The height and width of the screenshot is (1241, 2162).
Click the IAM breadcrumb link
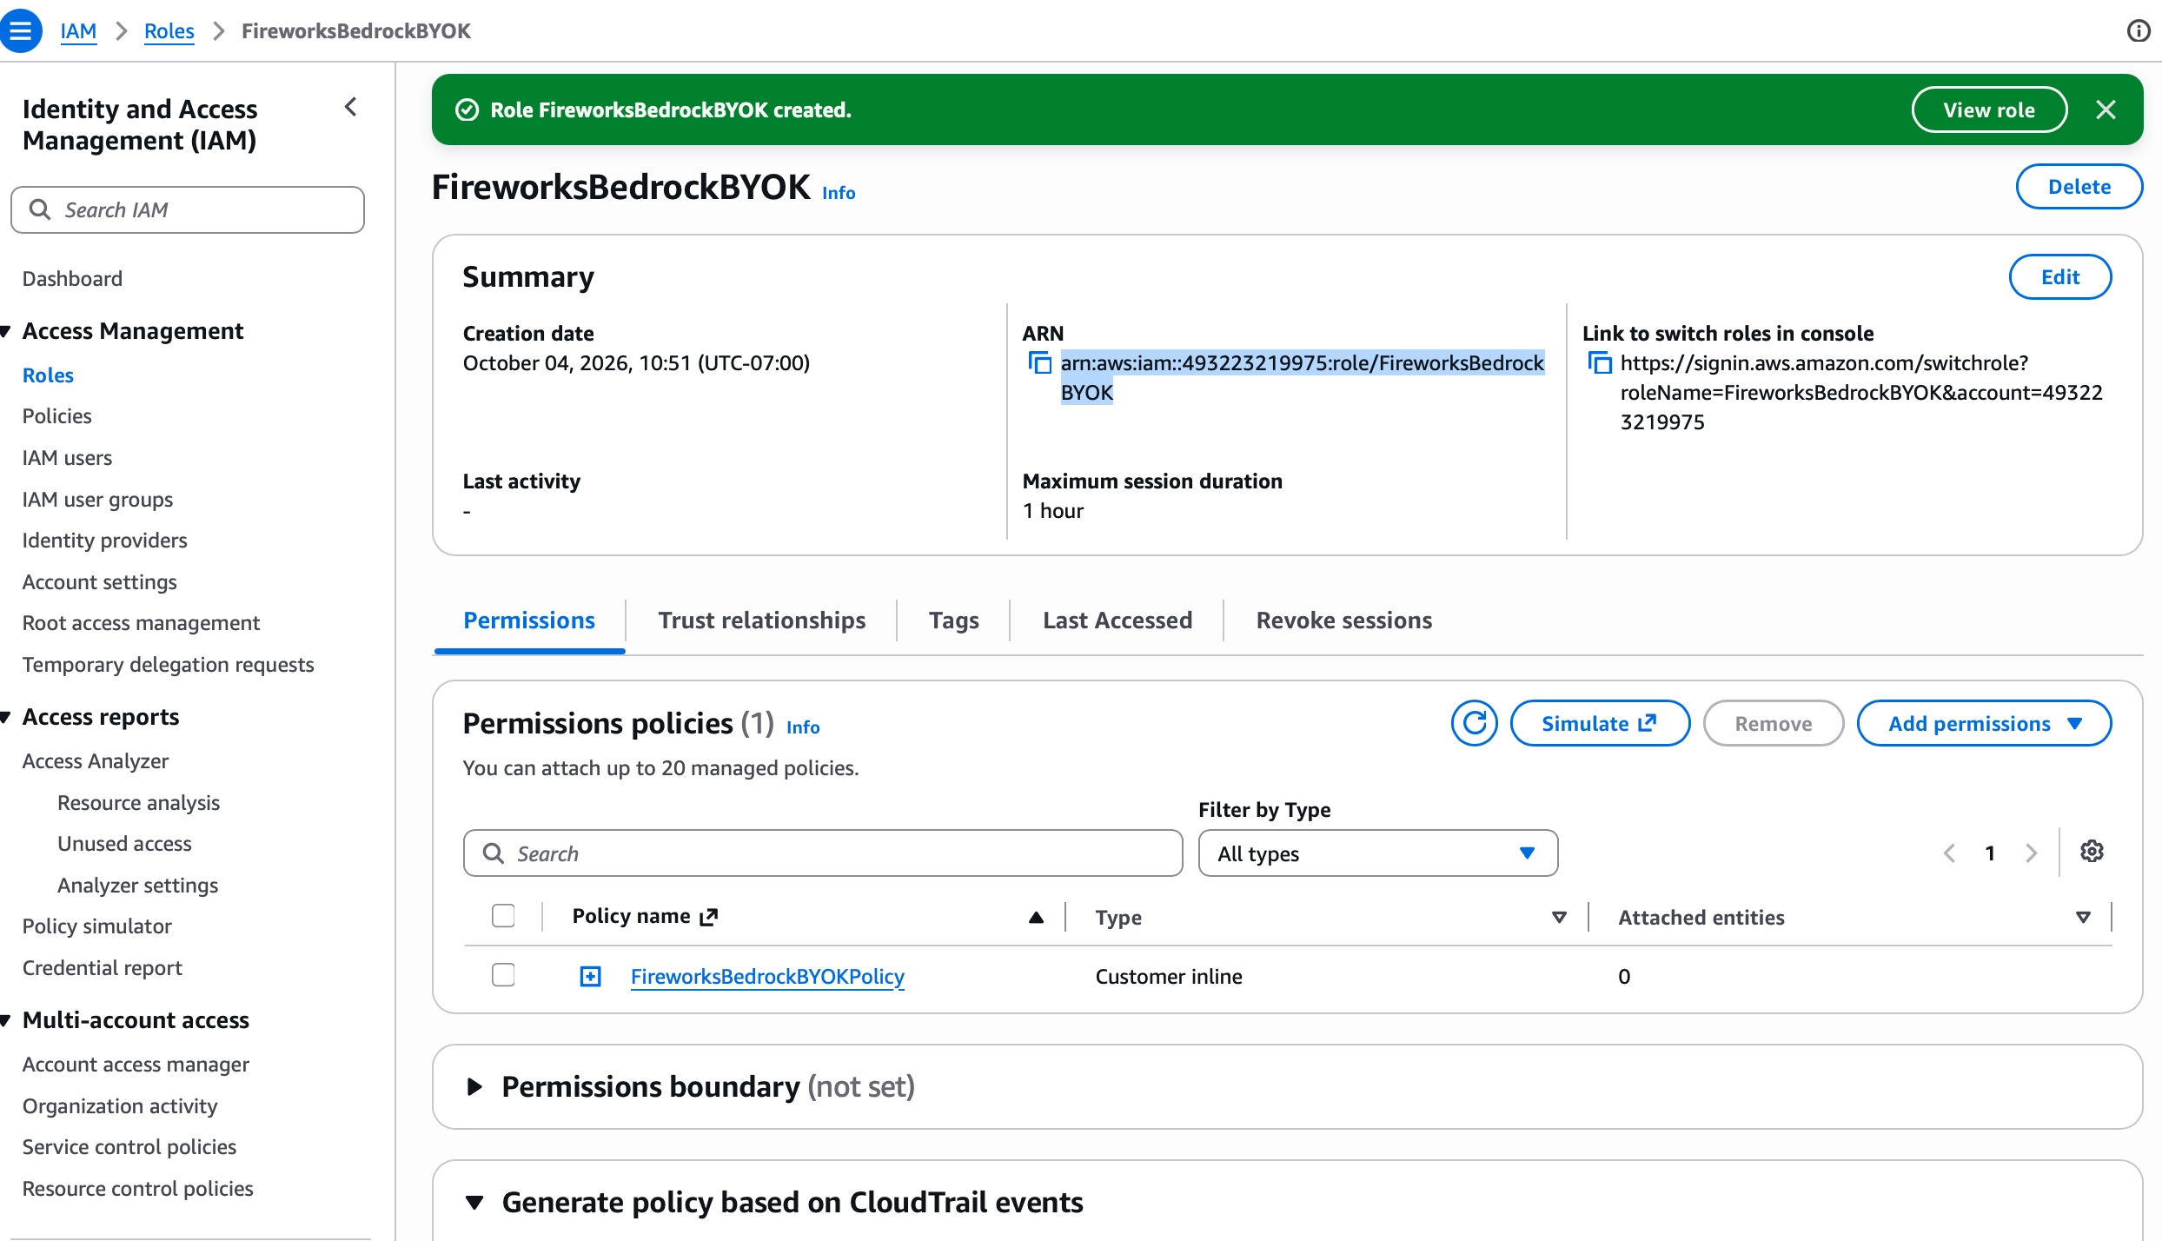point(78,30)
